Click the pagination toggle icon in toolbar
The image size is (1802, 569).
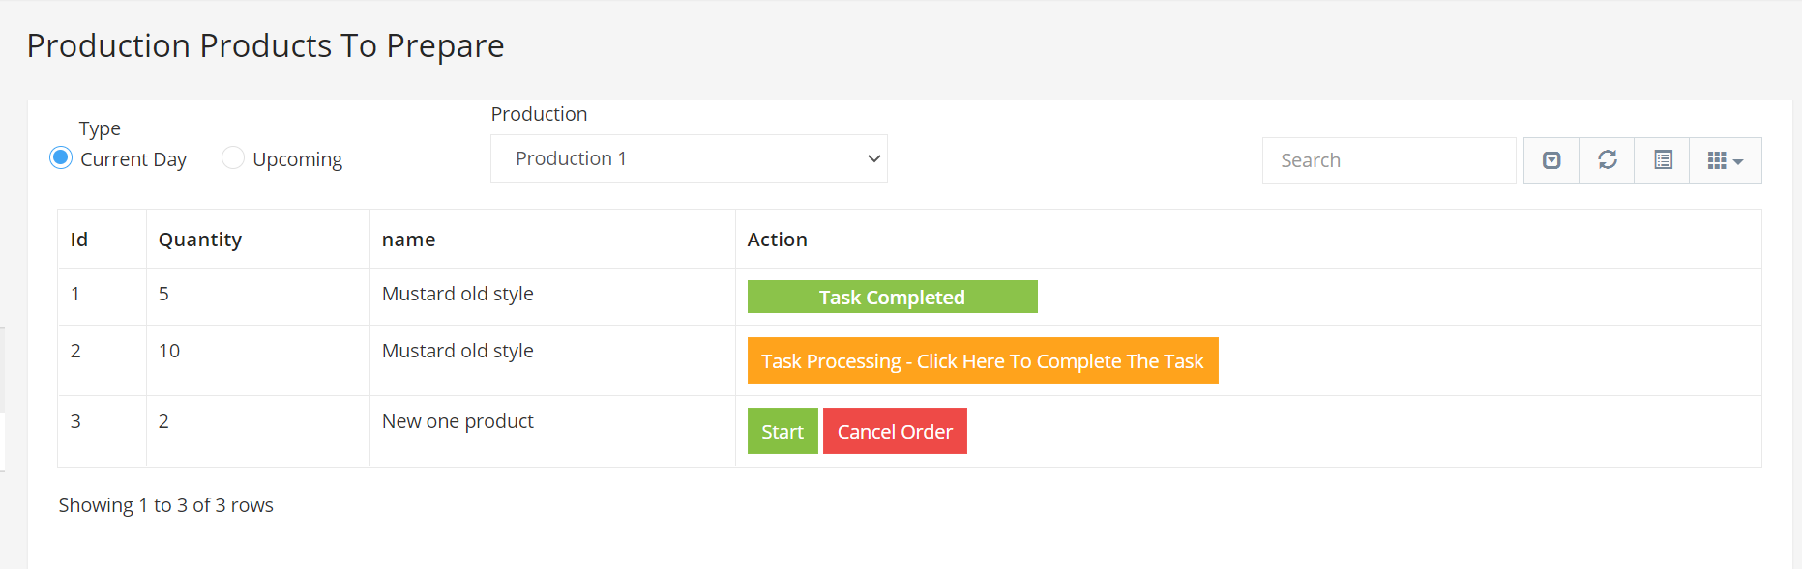(x=1551, y=160)
